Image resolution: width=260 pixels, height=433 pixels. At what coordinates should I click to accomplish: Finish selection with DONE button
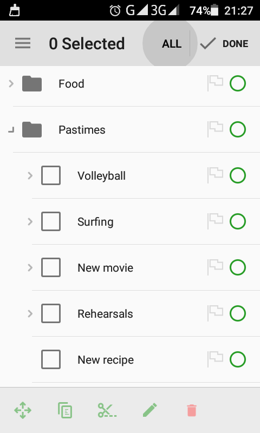(224, 44)
